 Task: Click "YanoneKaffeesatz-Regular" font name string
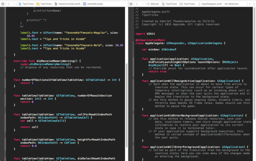point(86,33)
